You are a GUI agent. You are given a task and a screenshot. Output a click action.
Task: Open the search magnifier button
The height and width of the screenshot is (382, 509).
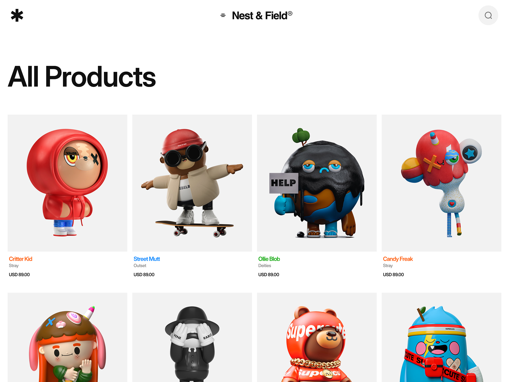coord(488,15)
